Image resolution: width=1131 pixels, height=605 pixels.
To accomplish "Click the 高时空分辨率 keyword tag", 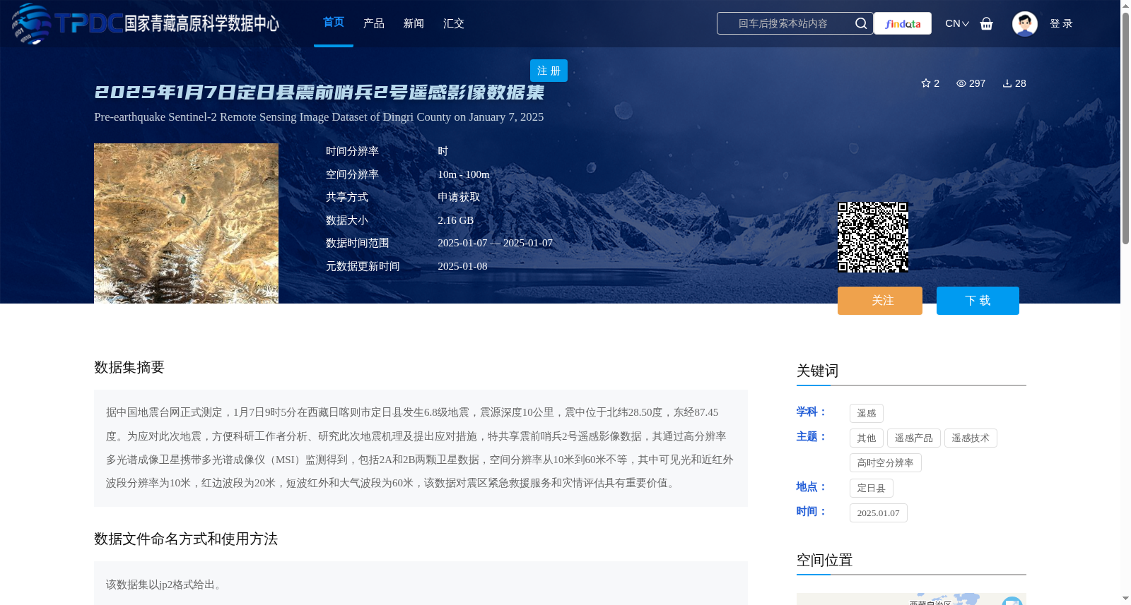I will point(886,462).
